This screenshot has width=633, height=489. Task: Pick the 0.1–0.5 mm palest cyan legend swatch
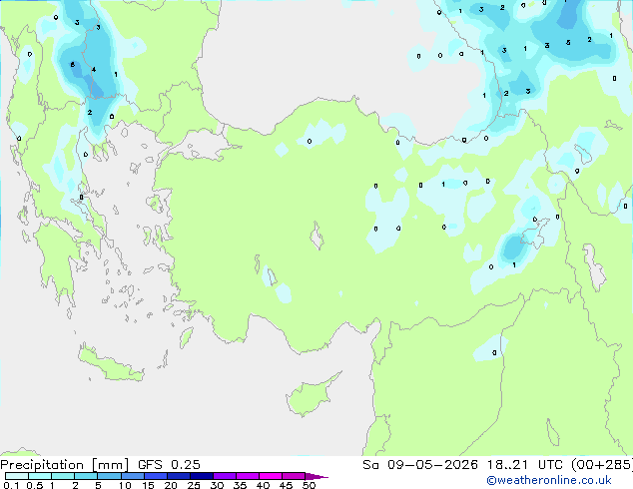[17, 476]
